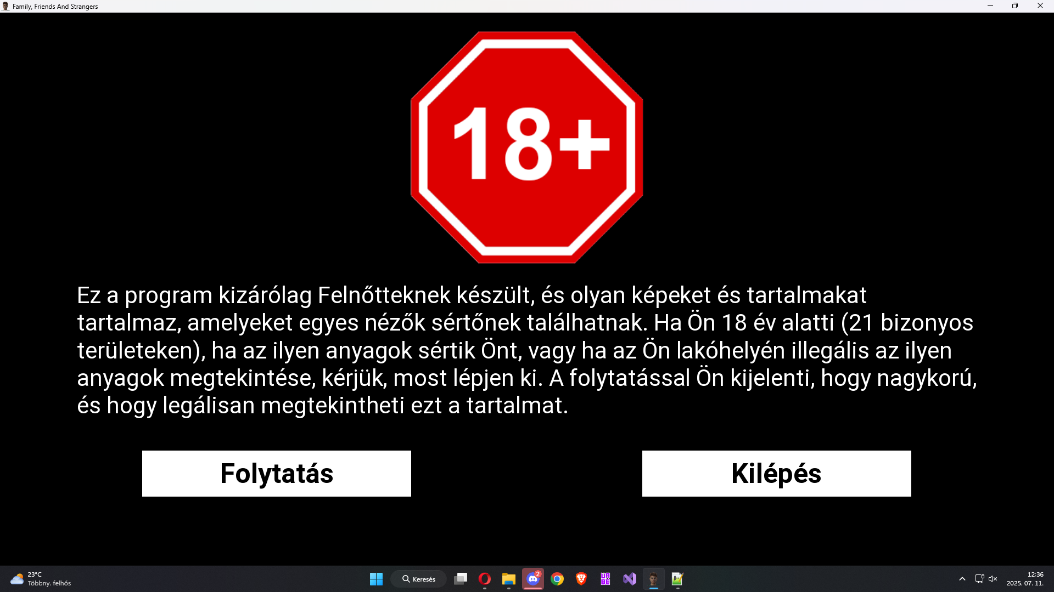Open the clock and date panel
Viewport: 1054px width, 592px height.
pyautogui.click(x=1025, y=579)
